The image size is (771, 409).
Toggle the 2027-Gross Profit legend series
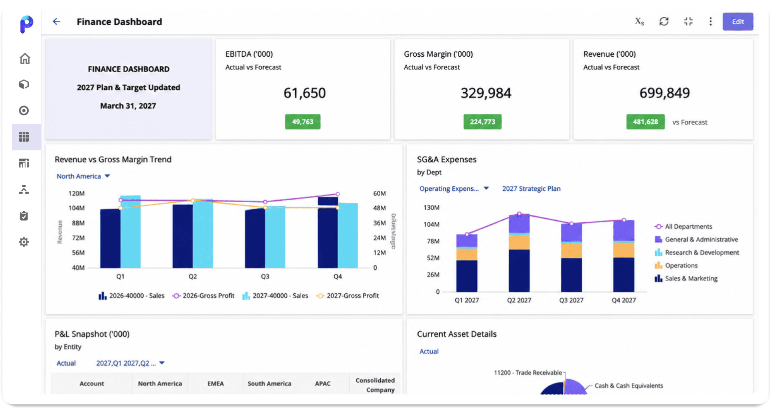click(x=348, y=296)
